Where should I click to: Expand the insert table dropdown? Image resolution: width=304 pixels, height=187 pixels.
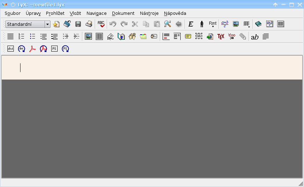[x=247, y=24]
